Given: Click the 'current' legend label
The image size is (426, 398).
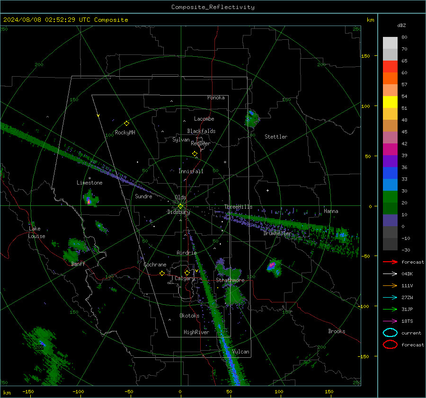Looking at the screenshot, I should (x=411, y=333).
